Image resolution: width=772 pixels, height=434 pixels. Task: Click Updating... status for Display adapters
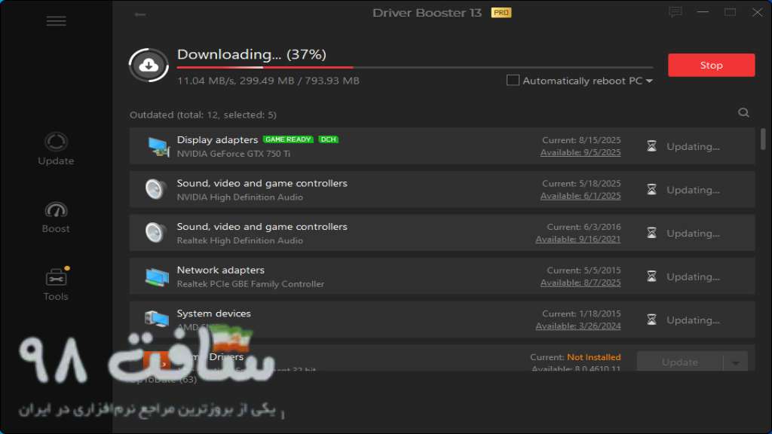point(693,147)
